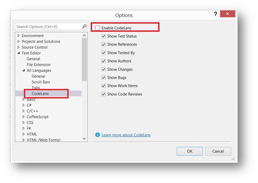Expand the HTML node arrow
This screenshot has height=183, width=258.
click(x=23, y=134)
